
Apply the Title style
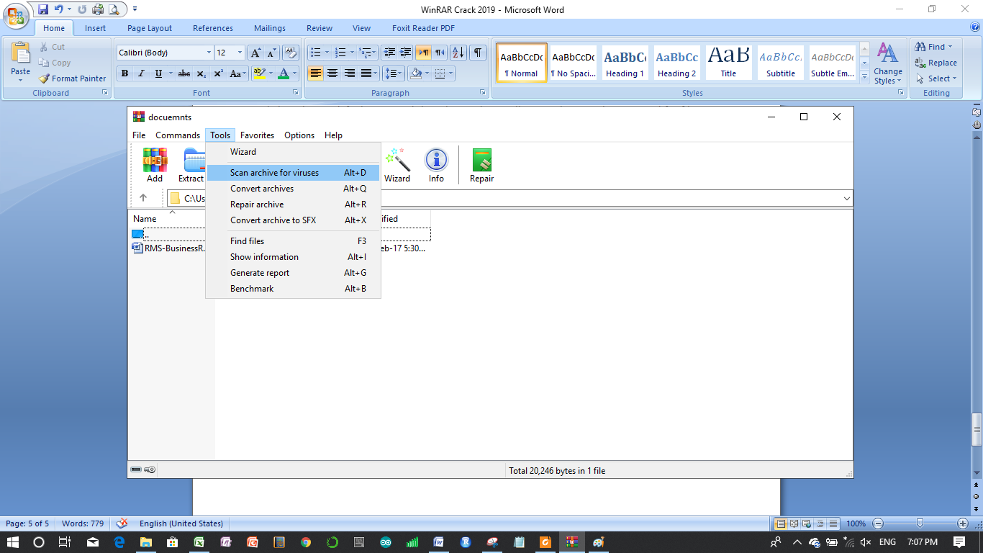[x=728, y=63]
